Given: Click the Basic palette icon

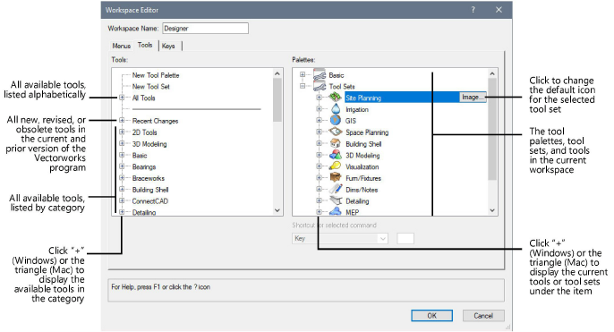Looking at the screenshot, I should tap(320, 75).
